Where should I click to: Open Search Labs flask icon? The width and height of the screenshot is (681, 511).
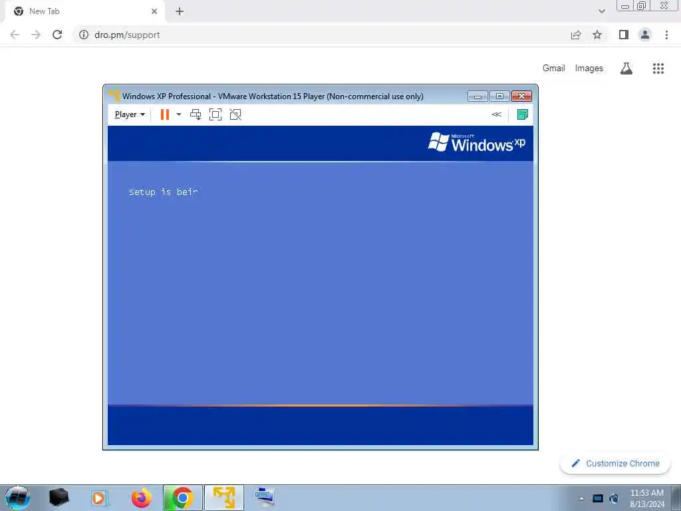coord(626,69)
